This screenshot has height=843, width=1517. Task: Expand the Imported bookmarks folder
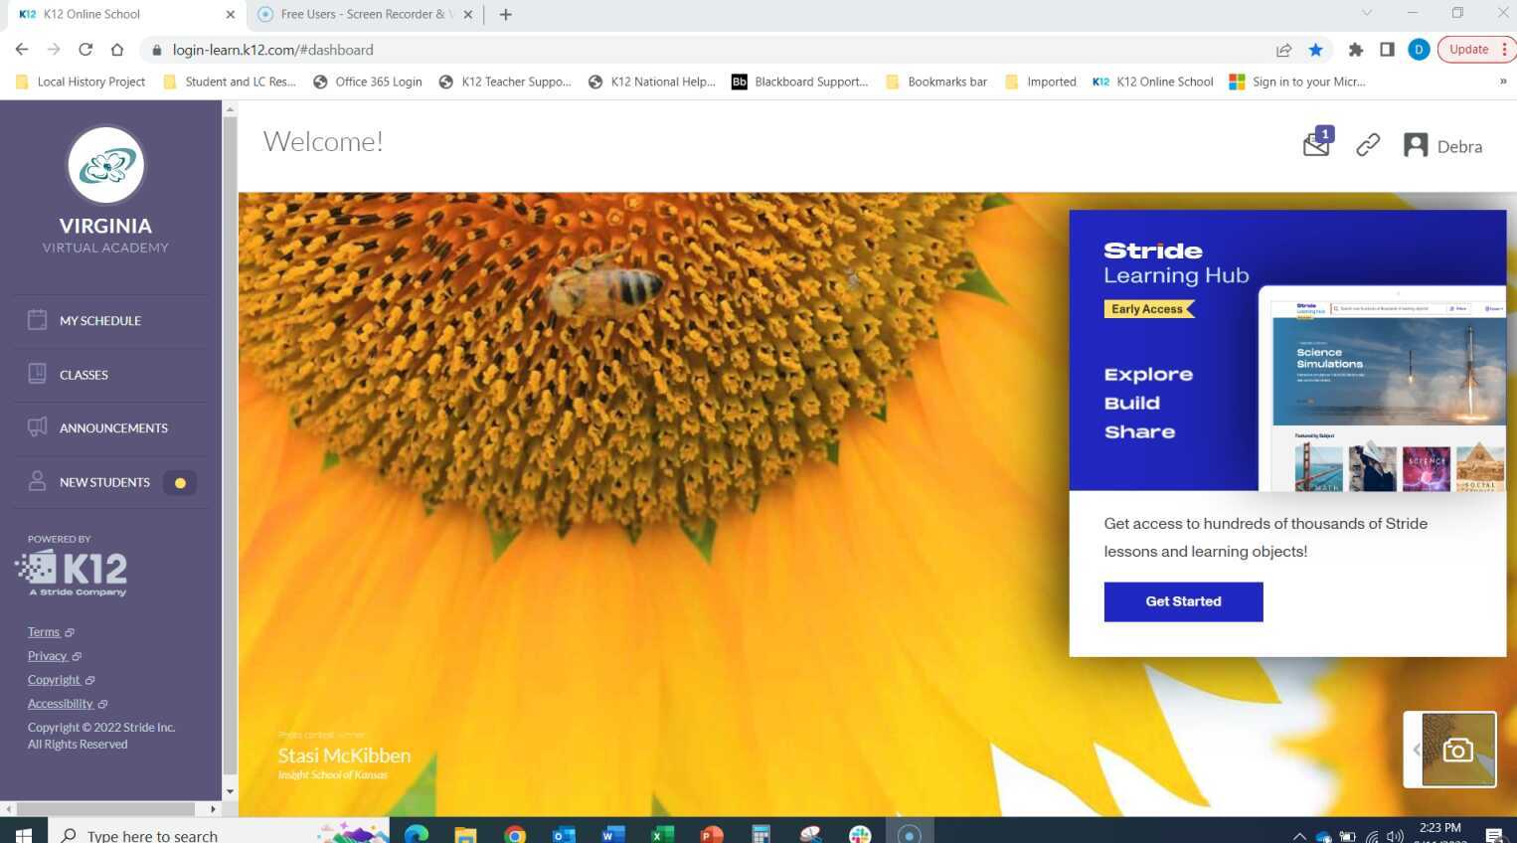pos(1041,82)
